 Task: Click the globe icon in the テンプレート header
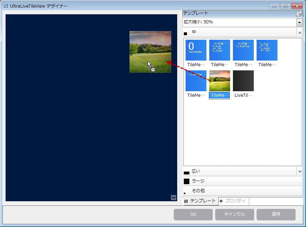tap(299, 13)
